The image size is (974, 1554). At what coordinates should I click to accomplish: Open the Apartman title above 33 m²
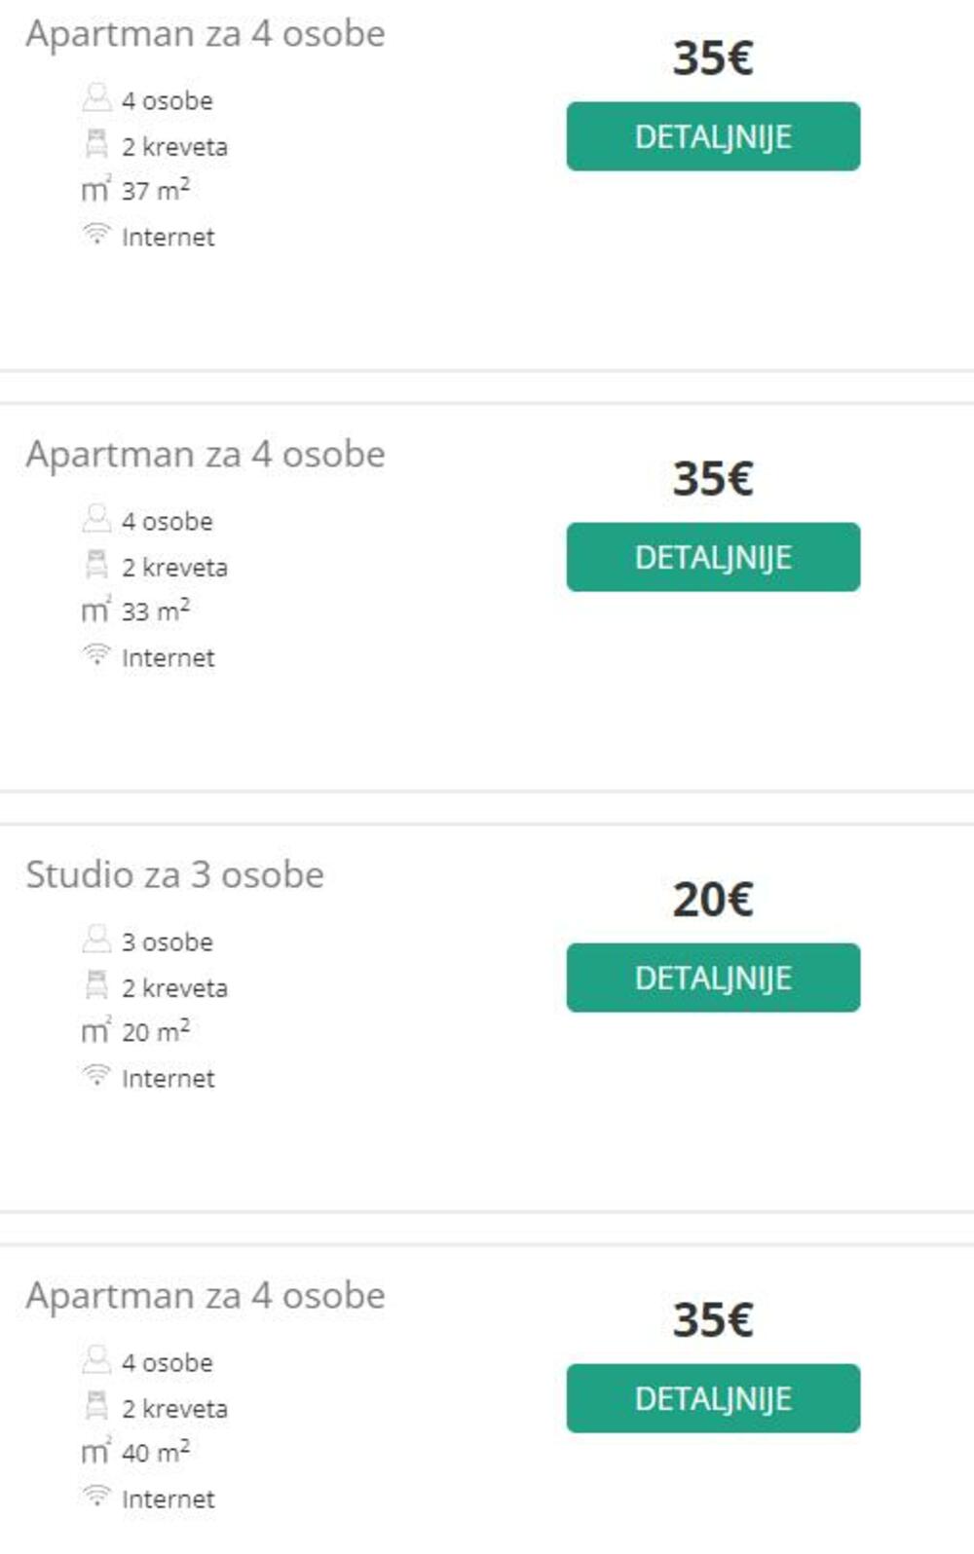pos(206,454)
